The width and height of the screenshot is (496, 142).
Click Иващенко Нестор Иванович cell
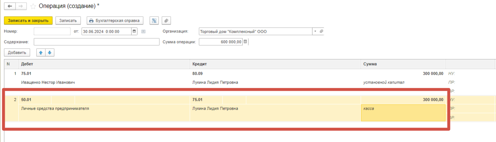click(x=48, y=82)
